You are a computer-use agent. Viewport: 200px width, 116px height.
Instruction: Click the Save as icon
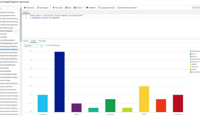[x=75, y=8]
